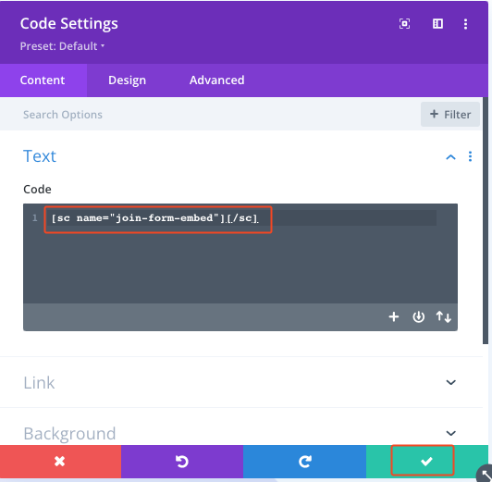Click the import icon under code editor
Viewport: 492px width, 482px height.
(419, 316)
